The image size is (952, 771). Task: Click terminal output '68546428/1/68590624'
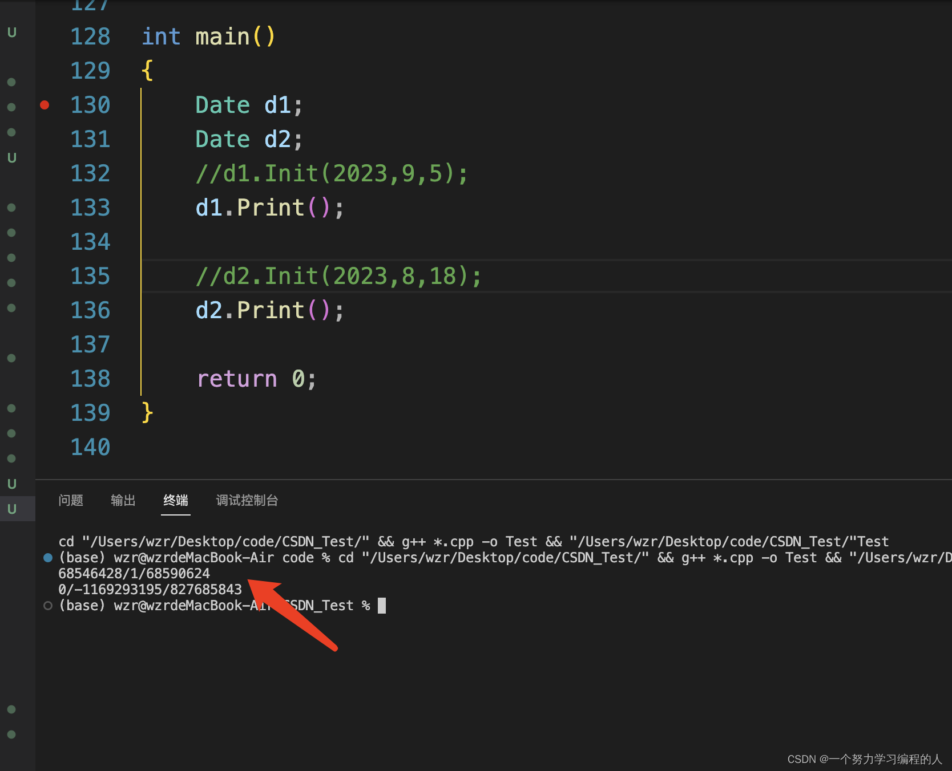pyautogui.click(x=134, y=573)
